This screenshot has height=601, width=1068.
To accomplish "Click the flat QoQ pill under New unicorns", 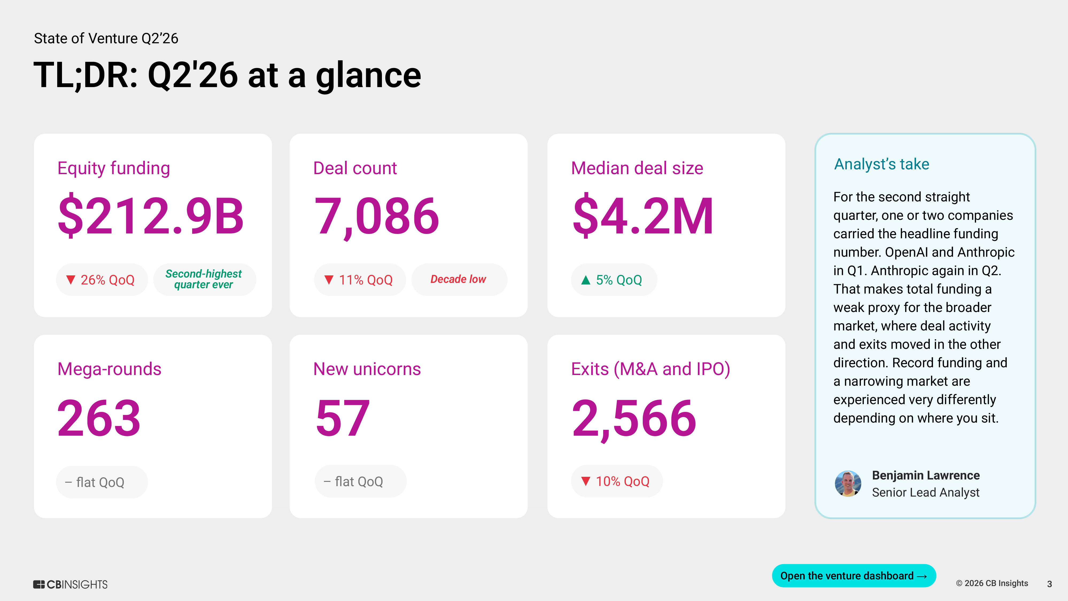I will [360, 481].
